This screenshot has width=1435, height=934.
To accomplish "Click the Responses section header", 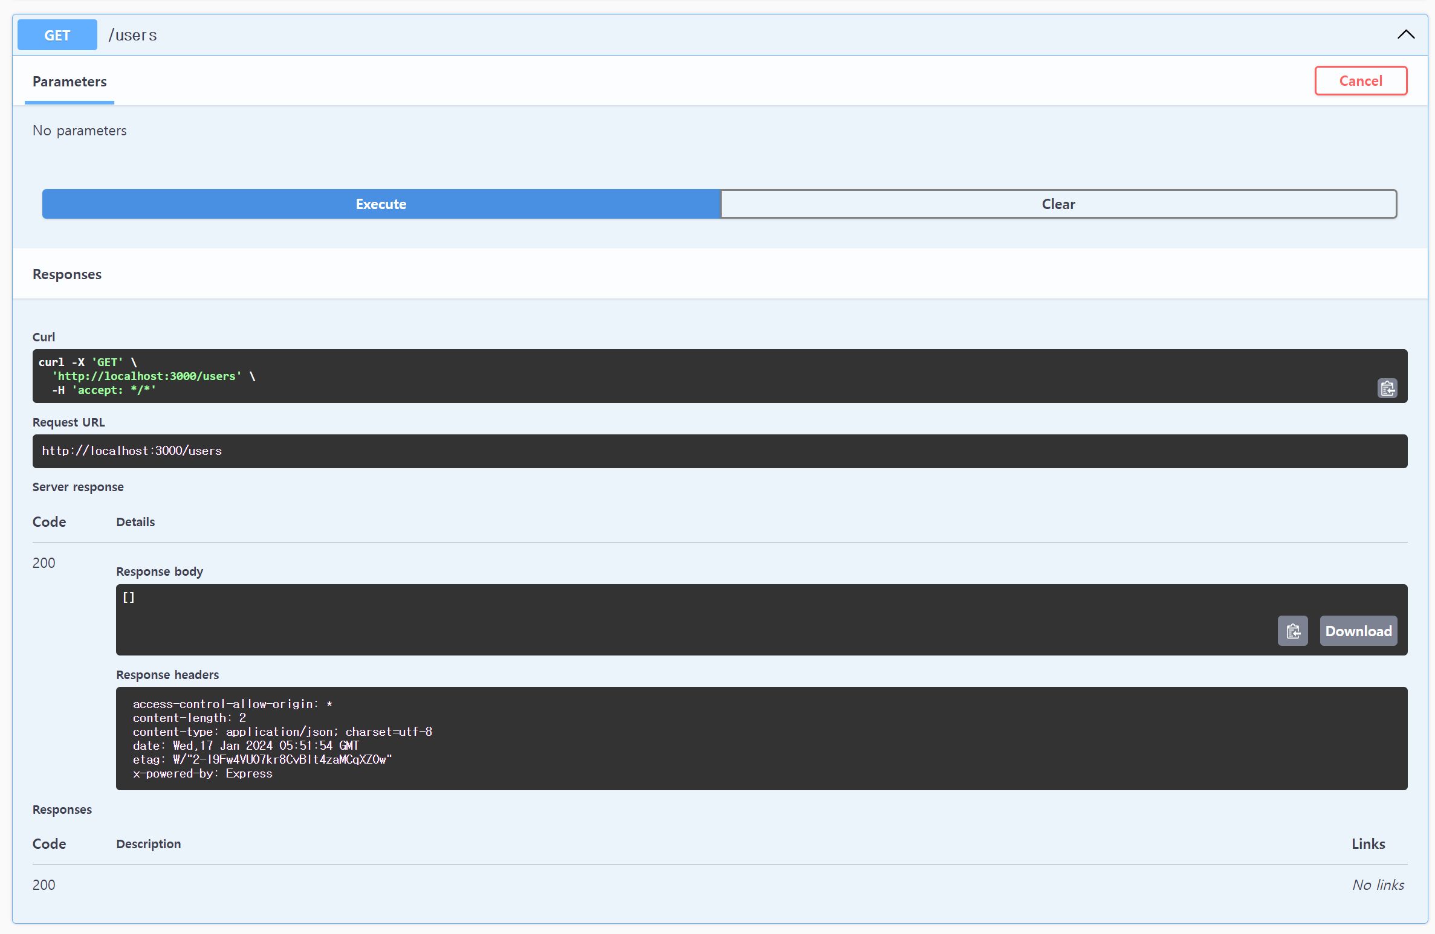I will click(x=67, y=274).
